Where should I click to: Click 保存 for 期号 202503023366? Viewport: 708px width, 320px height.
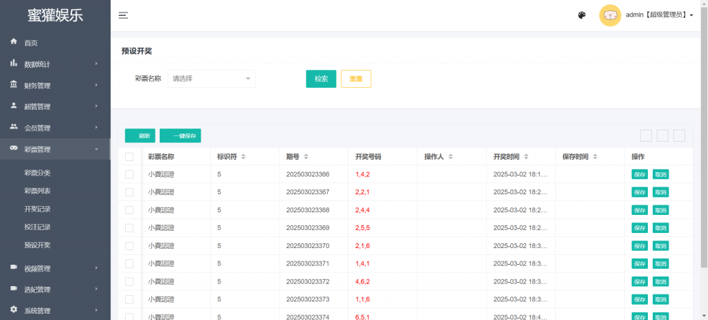pos(640,174)
